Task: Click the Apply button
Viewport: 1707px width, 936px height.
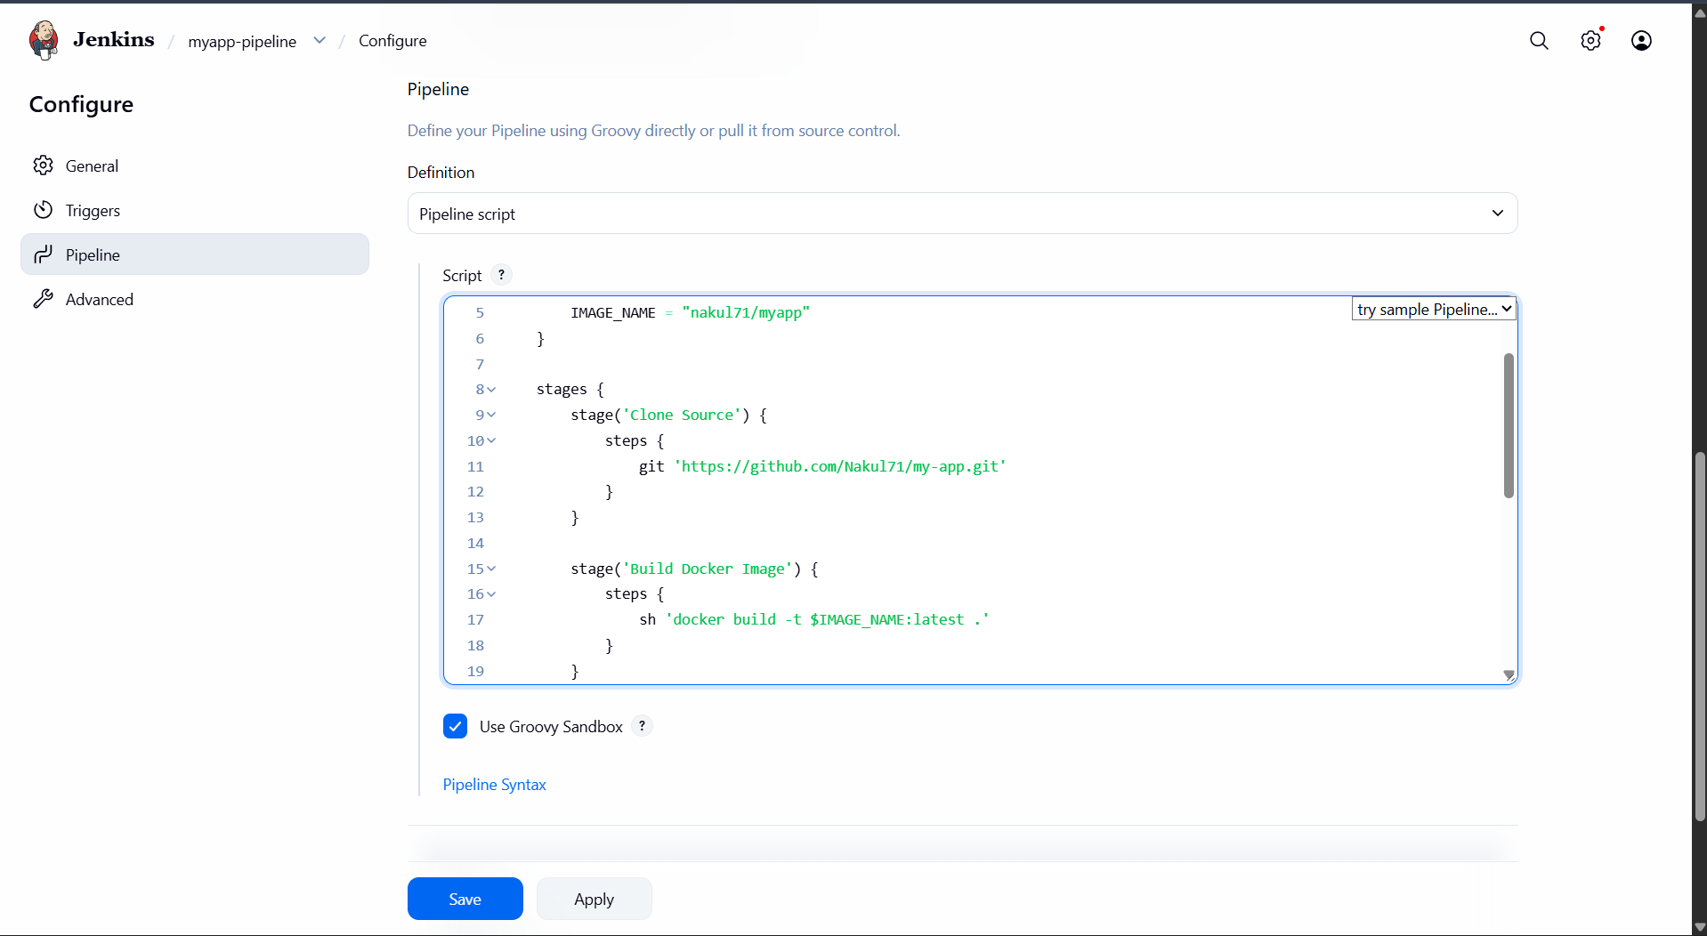Action: click(594, 899)
